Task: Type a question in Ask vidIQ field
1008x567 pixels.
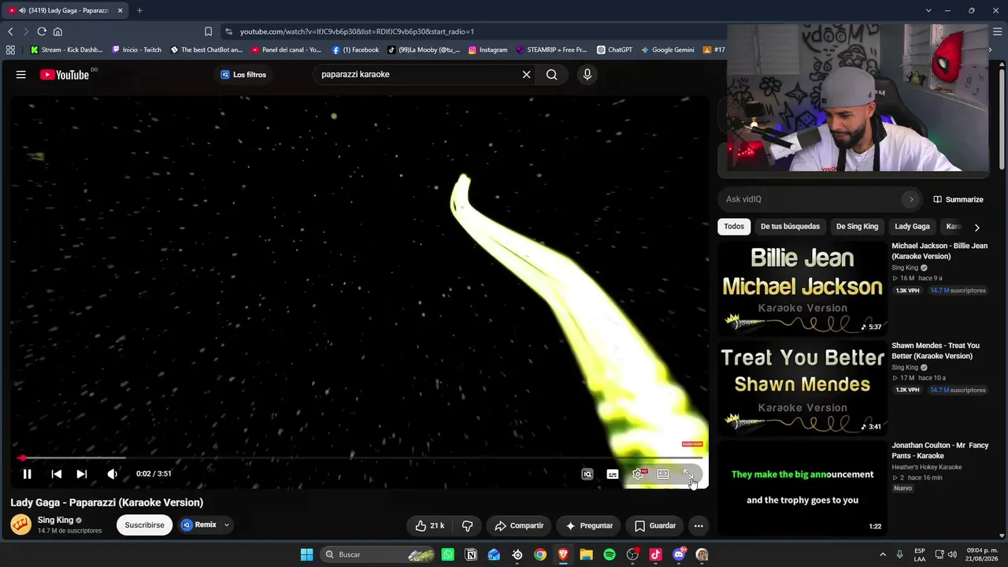Action: pyautogui.click(x=811, y=199)
